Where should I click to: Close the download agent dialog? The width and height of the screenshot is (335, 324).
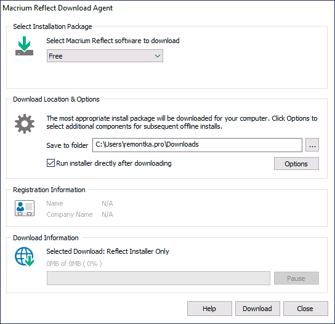[305, 309]
